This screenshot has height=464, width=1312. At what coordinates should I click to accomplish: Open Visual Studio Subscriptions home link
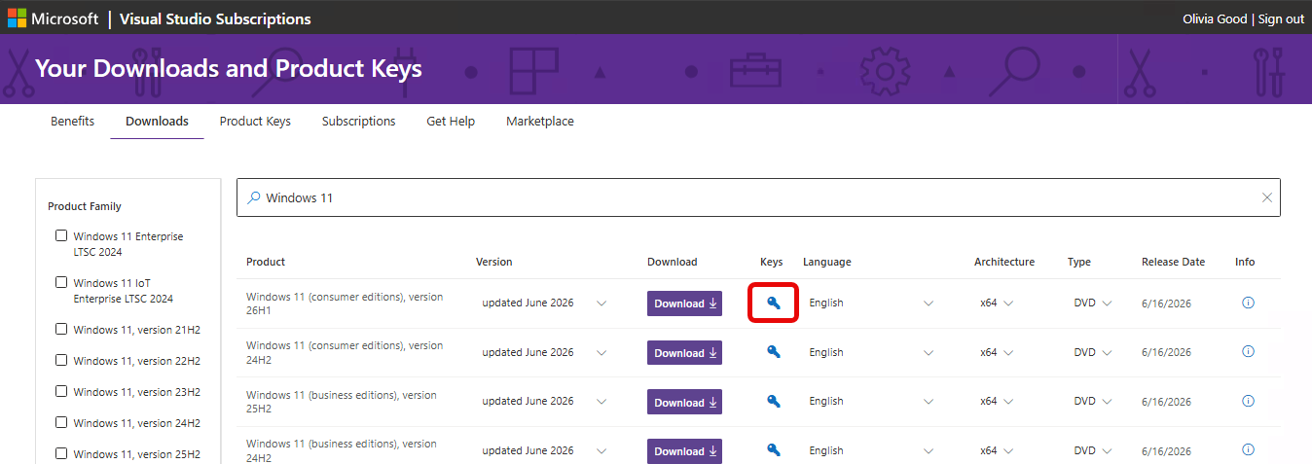click(215, 19)
